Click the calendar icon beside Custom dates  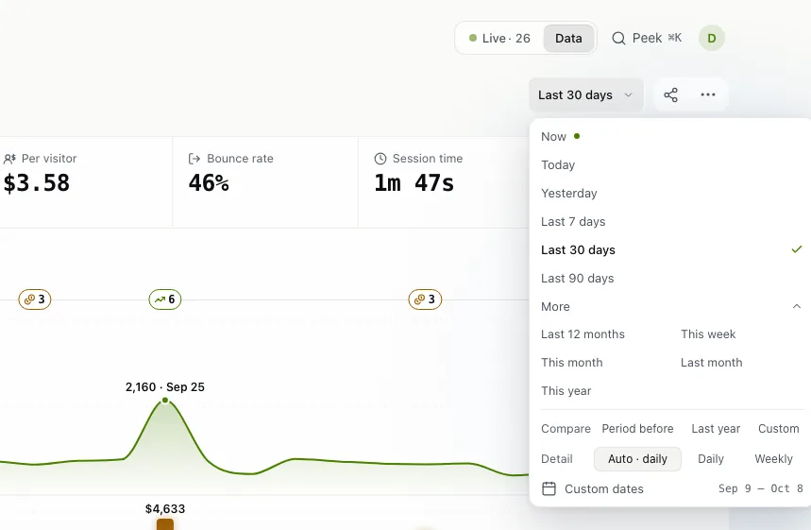point(549,488)
